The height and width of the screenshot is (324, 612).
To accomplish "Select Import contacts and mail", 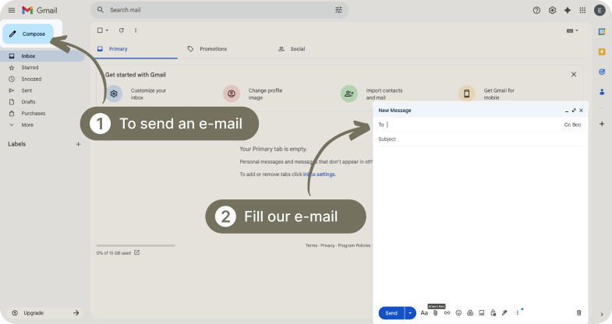I will (x=372, y=94).
